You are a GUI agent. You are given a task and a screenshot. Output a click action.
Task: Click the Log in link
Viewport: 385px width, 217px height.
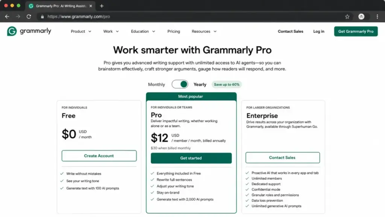point(319,31)
